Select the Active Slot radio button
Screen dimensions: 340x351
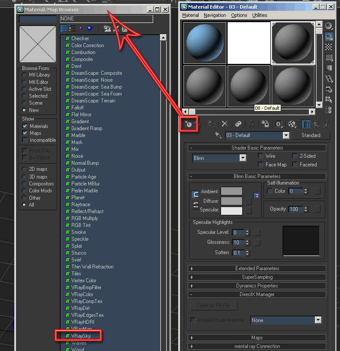[24, 89]
